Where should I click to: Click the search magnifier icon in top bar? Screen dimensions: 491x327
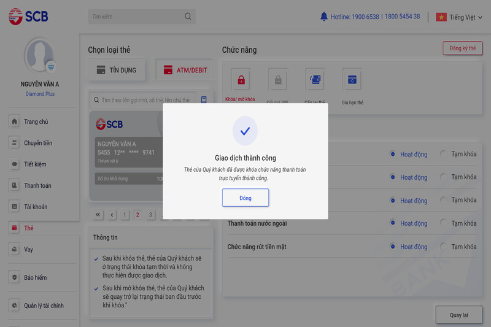(188, 17)
